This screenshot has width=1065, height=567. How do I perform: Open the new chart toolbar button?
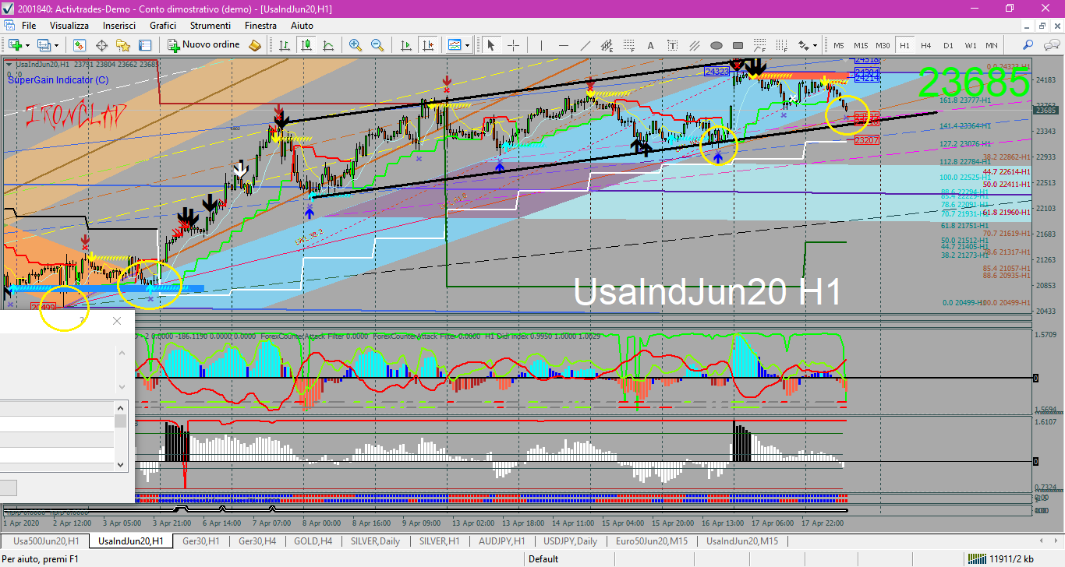[14, 45]
